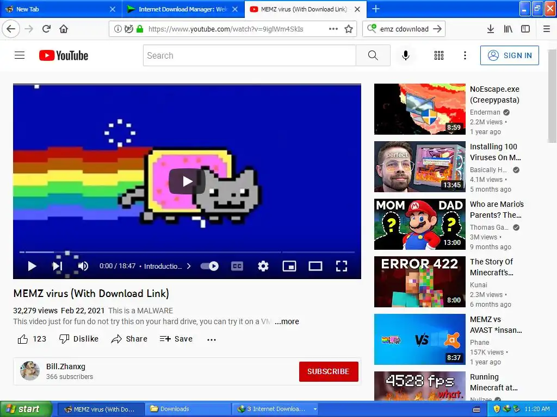Switch to Internet Download Manager tab
557x417 pixels.
(x=183, y=9)
